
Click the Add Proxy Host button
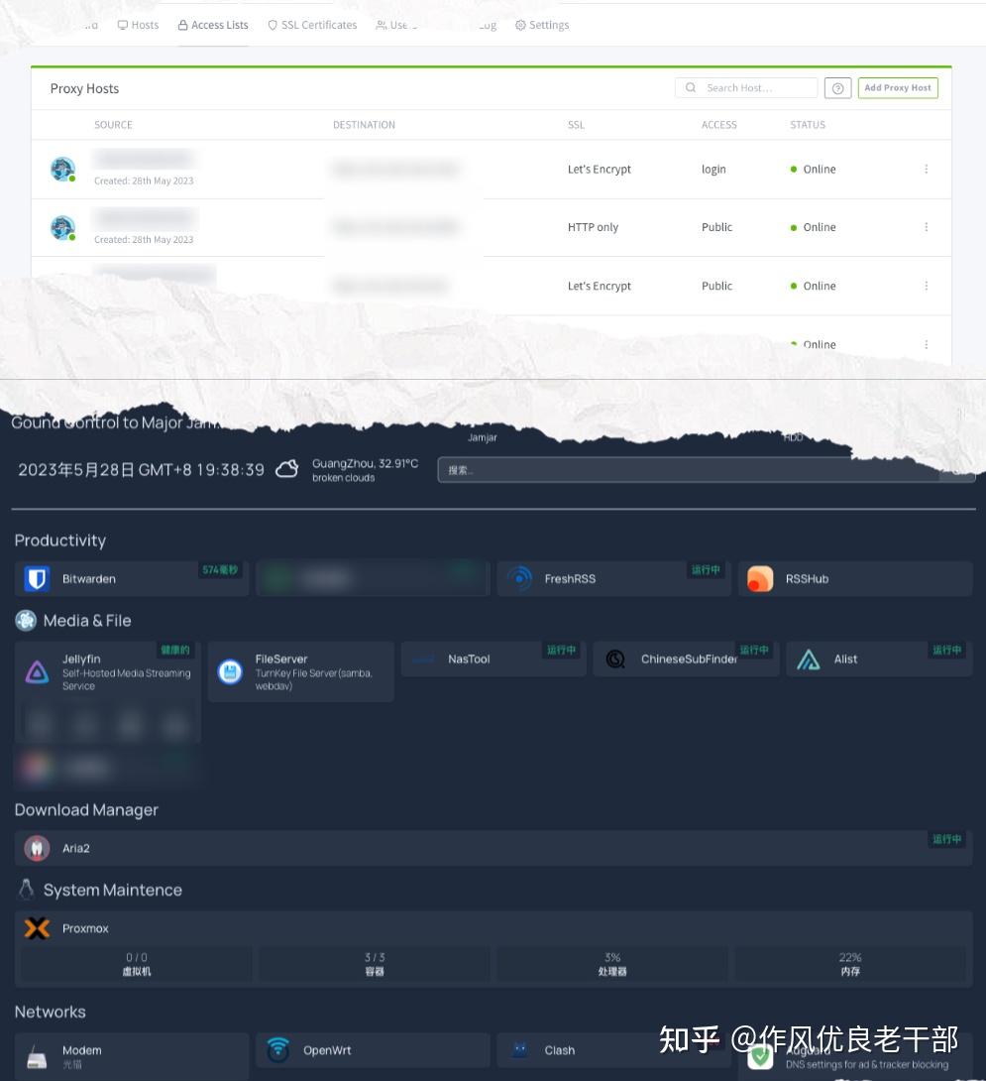[x=898, y=87]
